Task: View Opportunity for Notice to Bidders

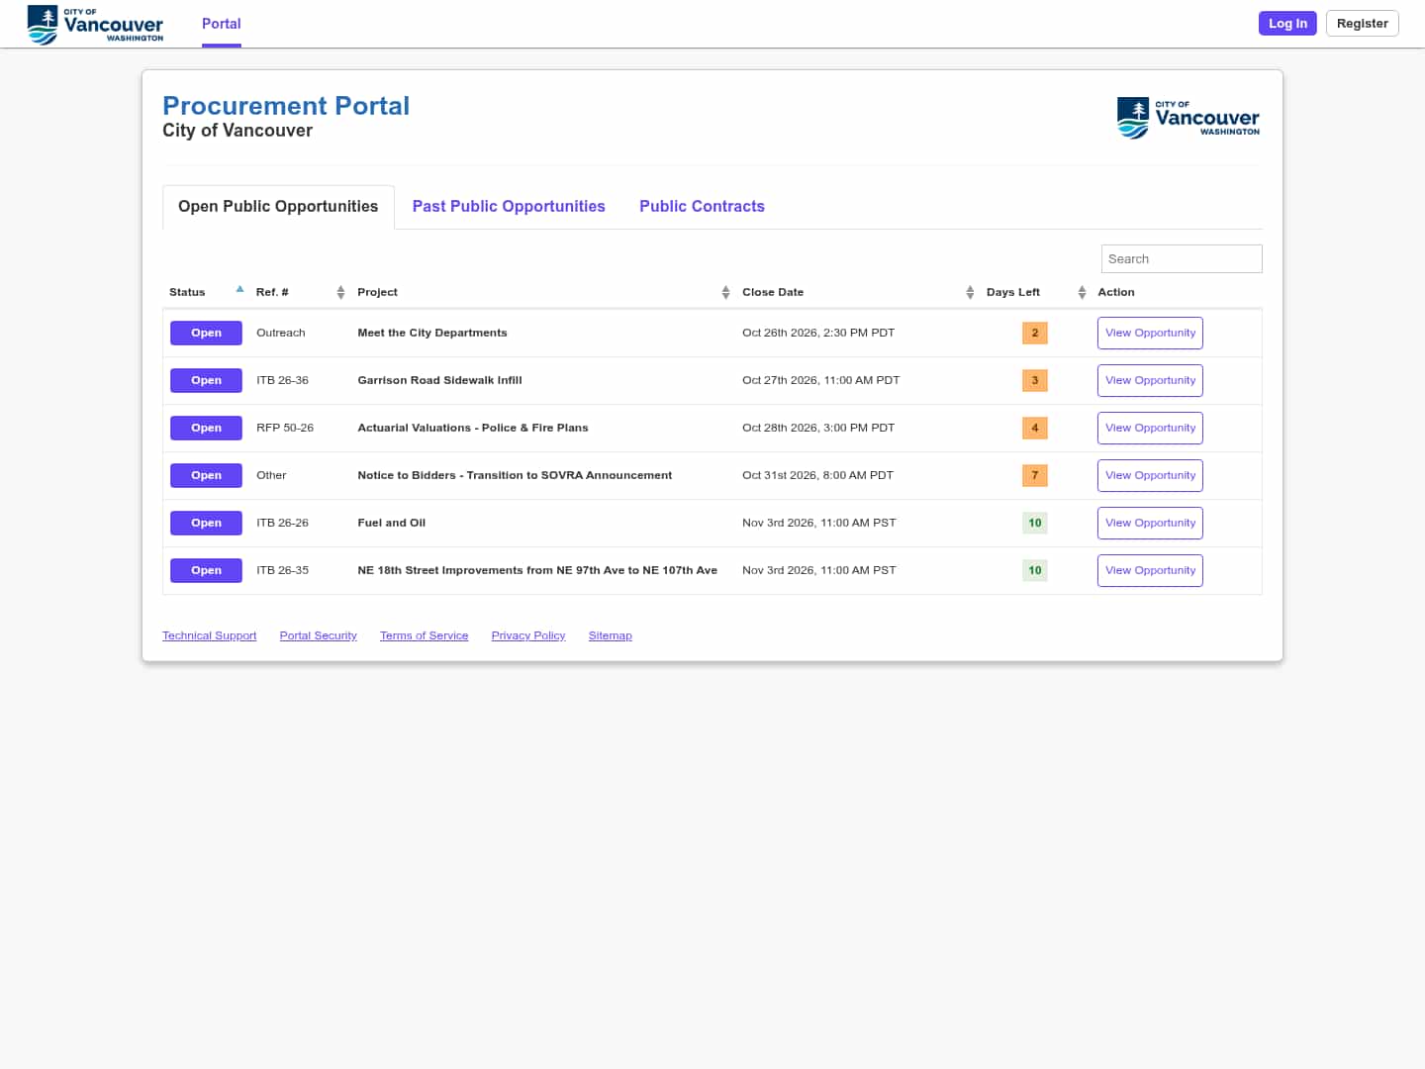Action: [x=1150, y=475]
